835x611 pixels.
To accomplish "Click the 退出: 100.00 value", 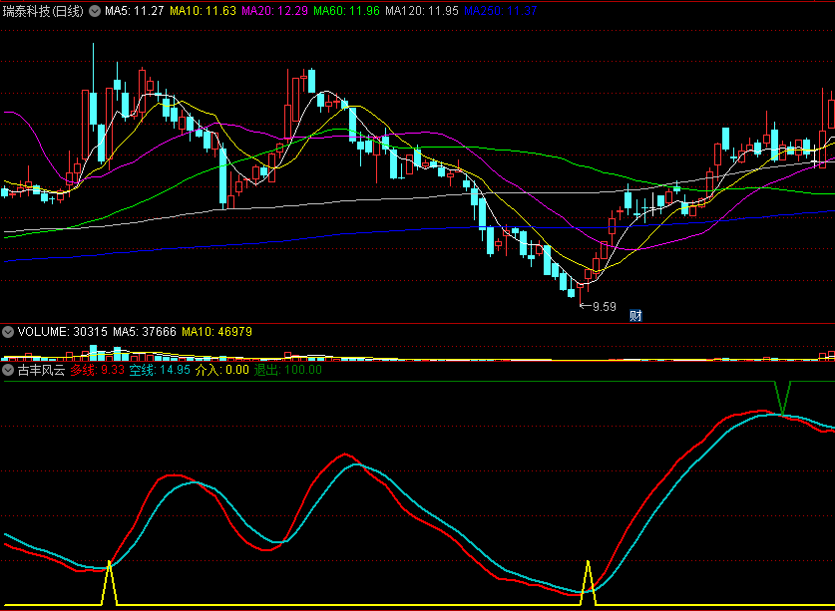I will tap(288, 370).
